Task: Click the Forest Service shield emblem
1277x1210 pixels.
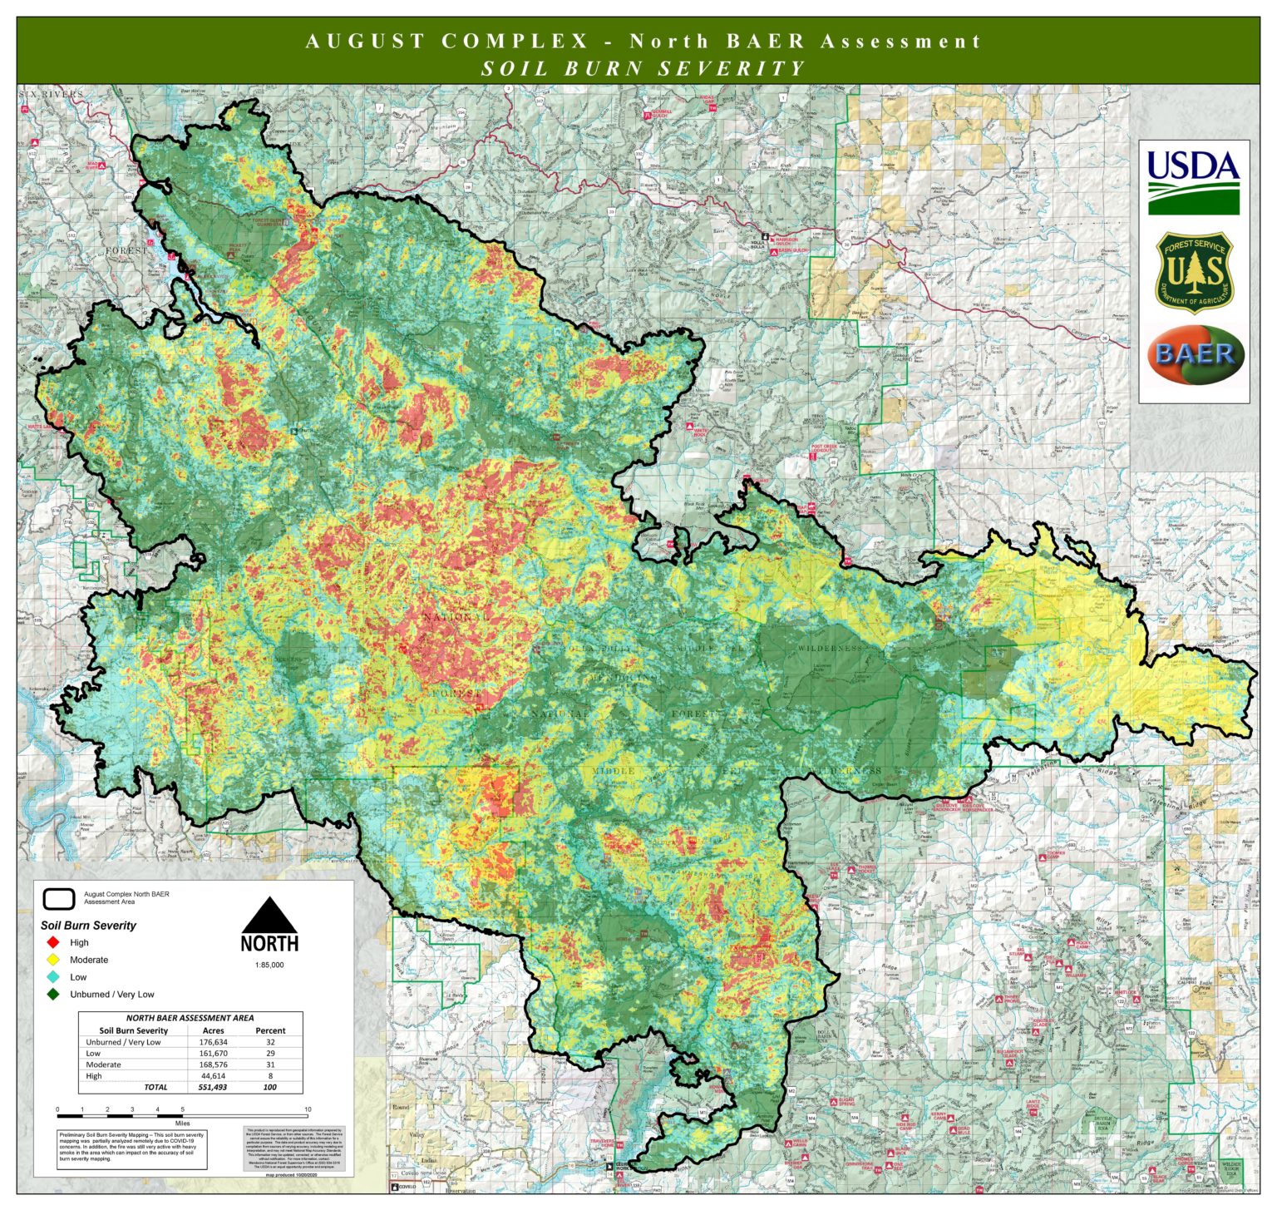Action: click(x=1194, y=272)
